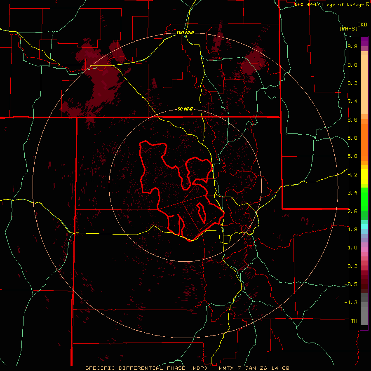Click the 5.0 value on the scale
Viewport: 371px width, 371px height.
(352, 156)
